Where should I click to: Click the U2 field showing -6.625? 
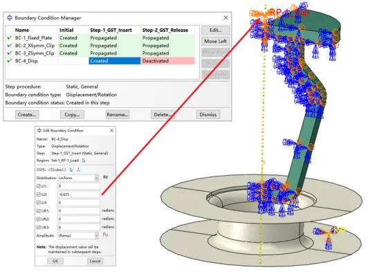click(79, 194)
